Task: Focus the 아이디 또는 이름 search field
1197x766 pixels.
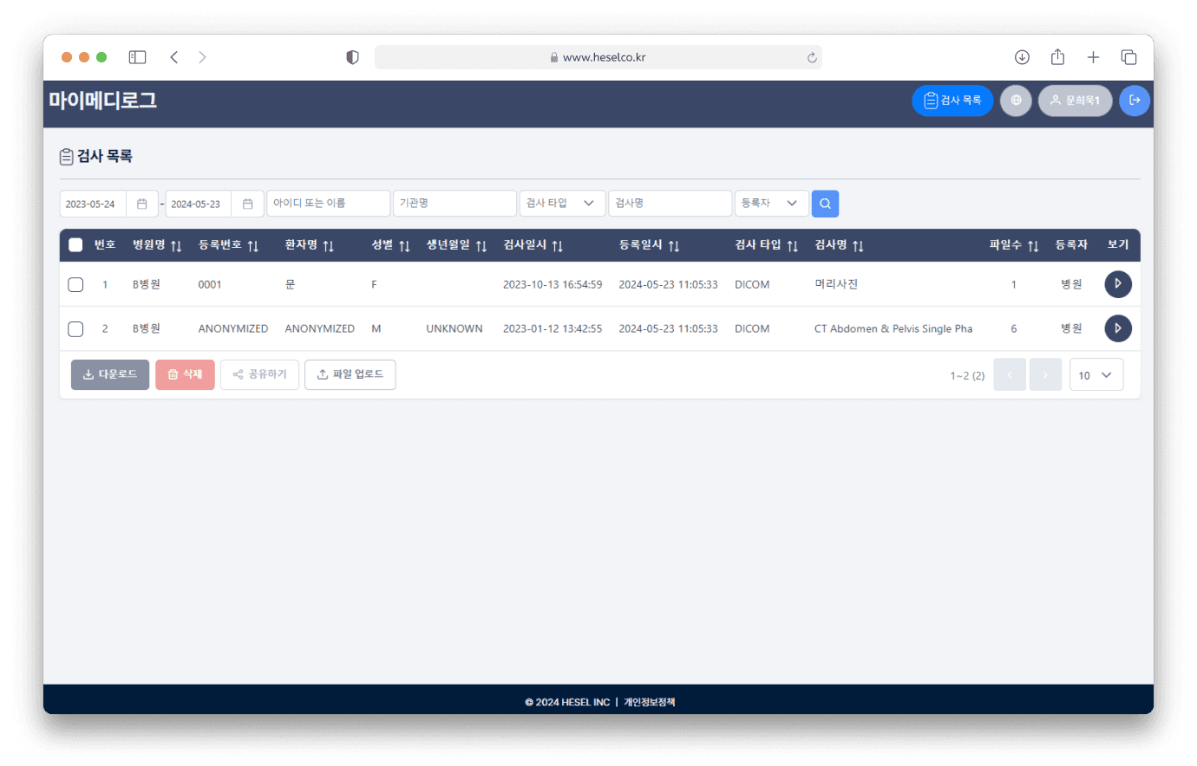Action: pos(328,204)
